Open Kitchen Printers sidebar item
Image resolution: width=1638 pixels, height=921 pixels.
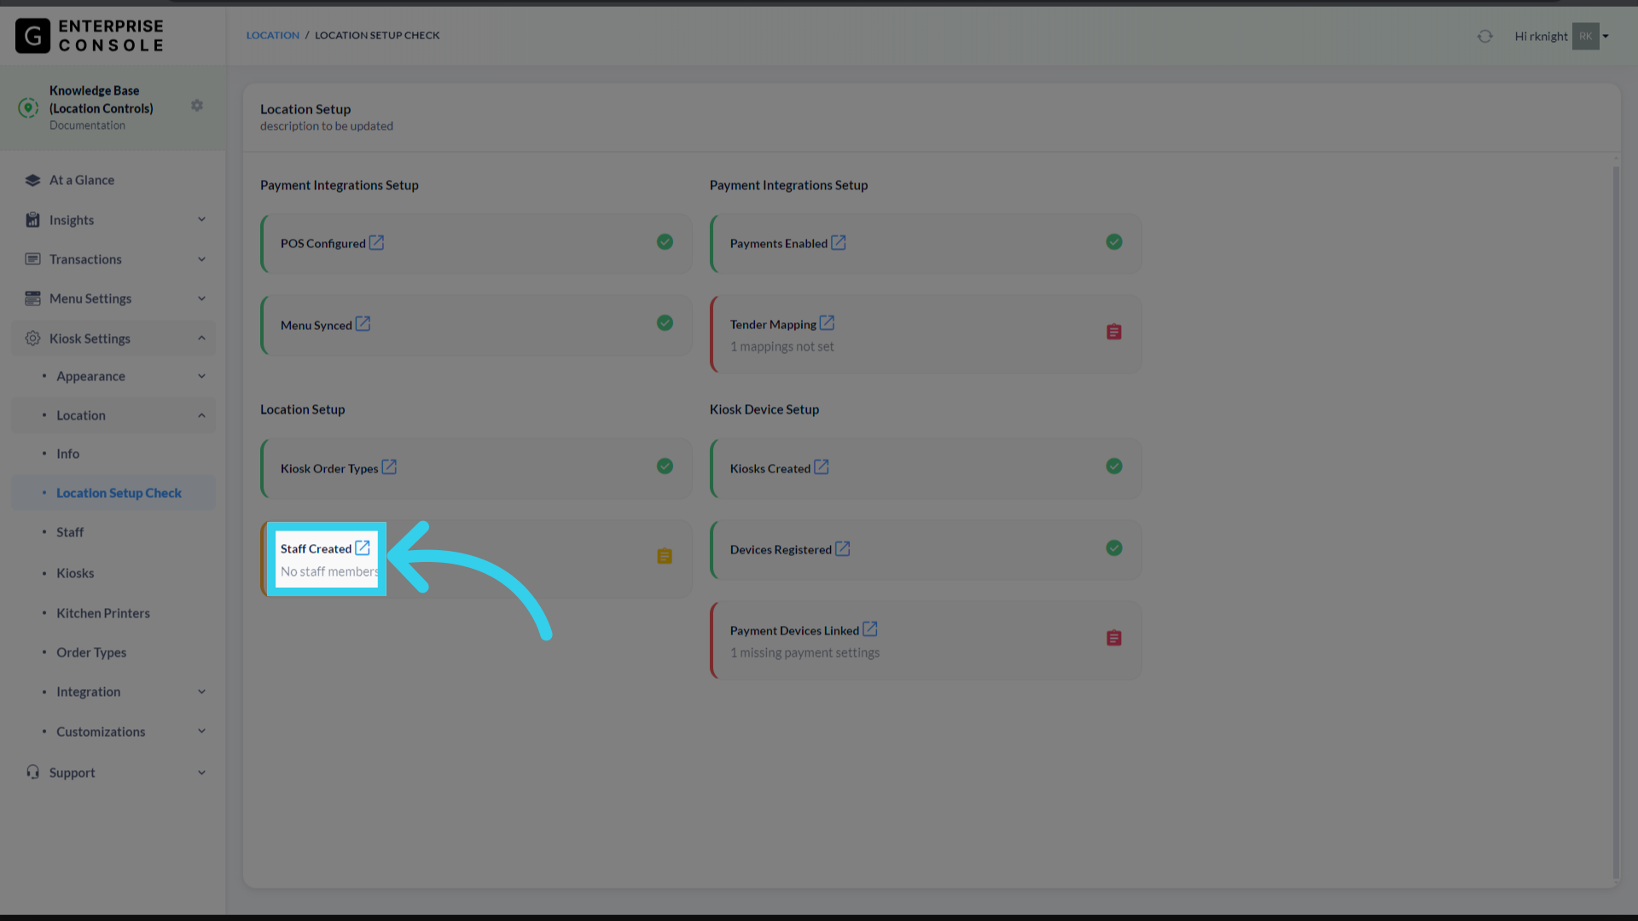pos(103,613)
